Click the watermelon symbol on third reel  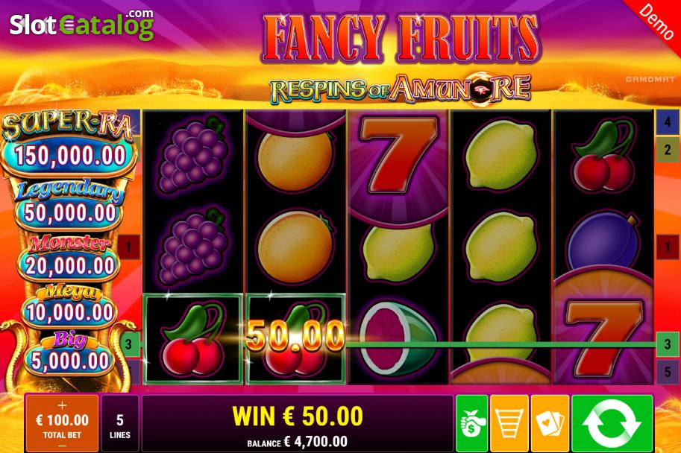398,339
